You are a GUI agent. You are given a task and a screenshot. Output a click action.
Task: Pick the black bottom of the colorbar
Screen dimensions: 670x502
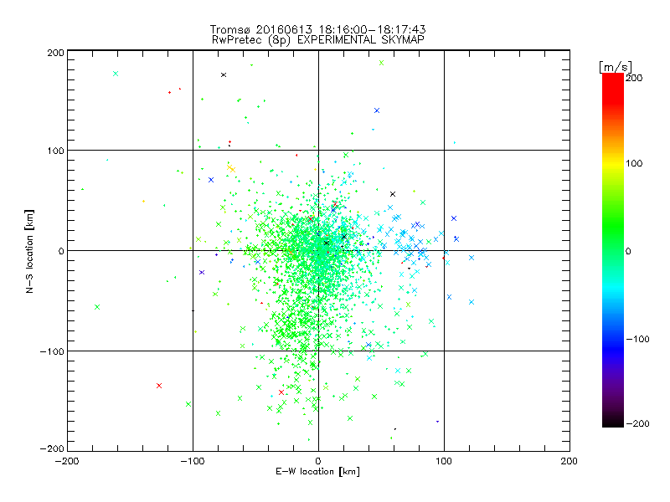click(613, 421)
